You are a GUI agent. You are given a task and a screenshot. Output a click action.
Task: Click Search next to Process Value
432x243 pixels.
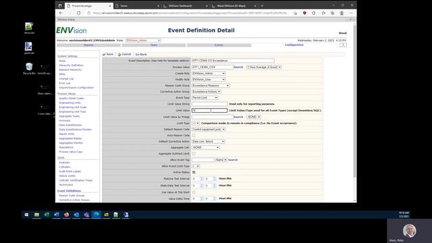238,67
